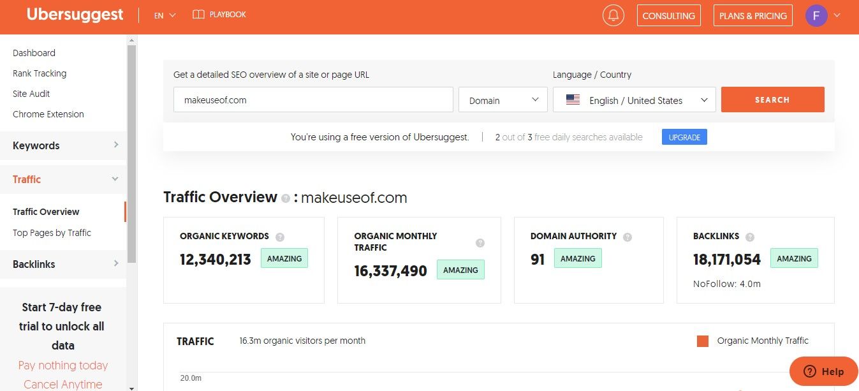Click the blue Upgrade button
Image resolution: width=859 pixels, height=391 pixels.
[684, 137]
